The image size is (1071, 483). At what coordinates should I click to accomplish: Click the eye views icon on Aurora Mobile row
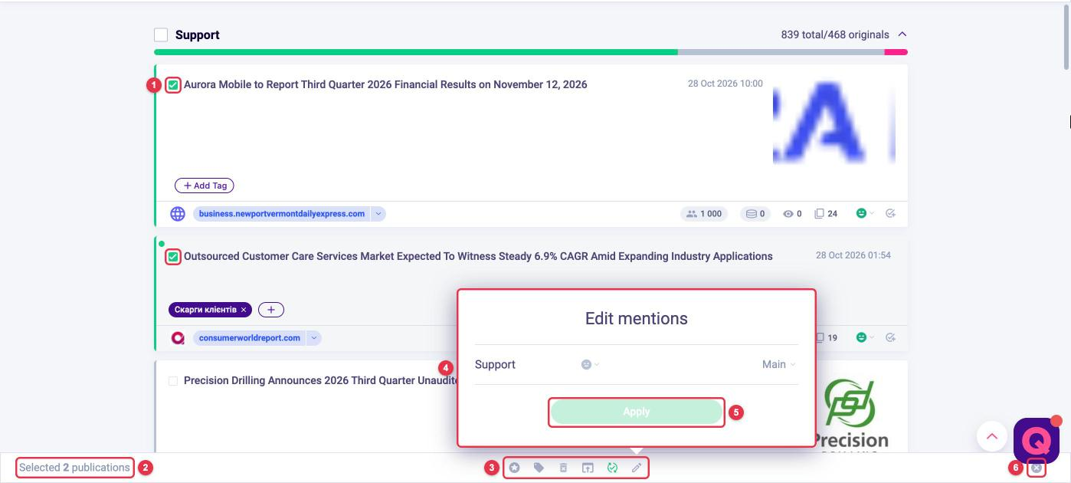(788, 214)
